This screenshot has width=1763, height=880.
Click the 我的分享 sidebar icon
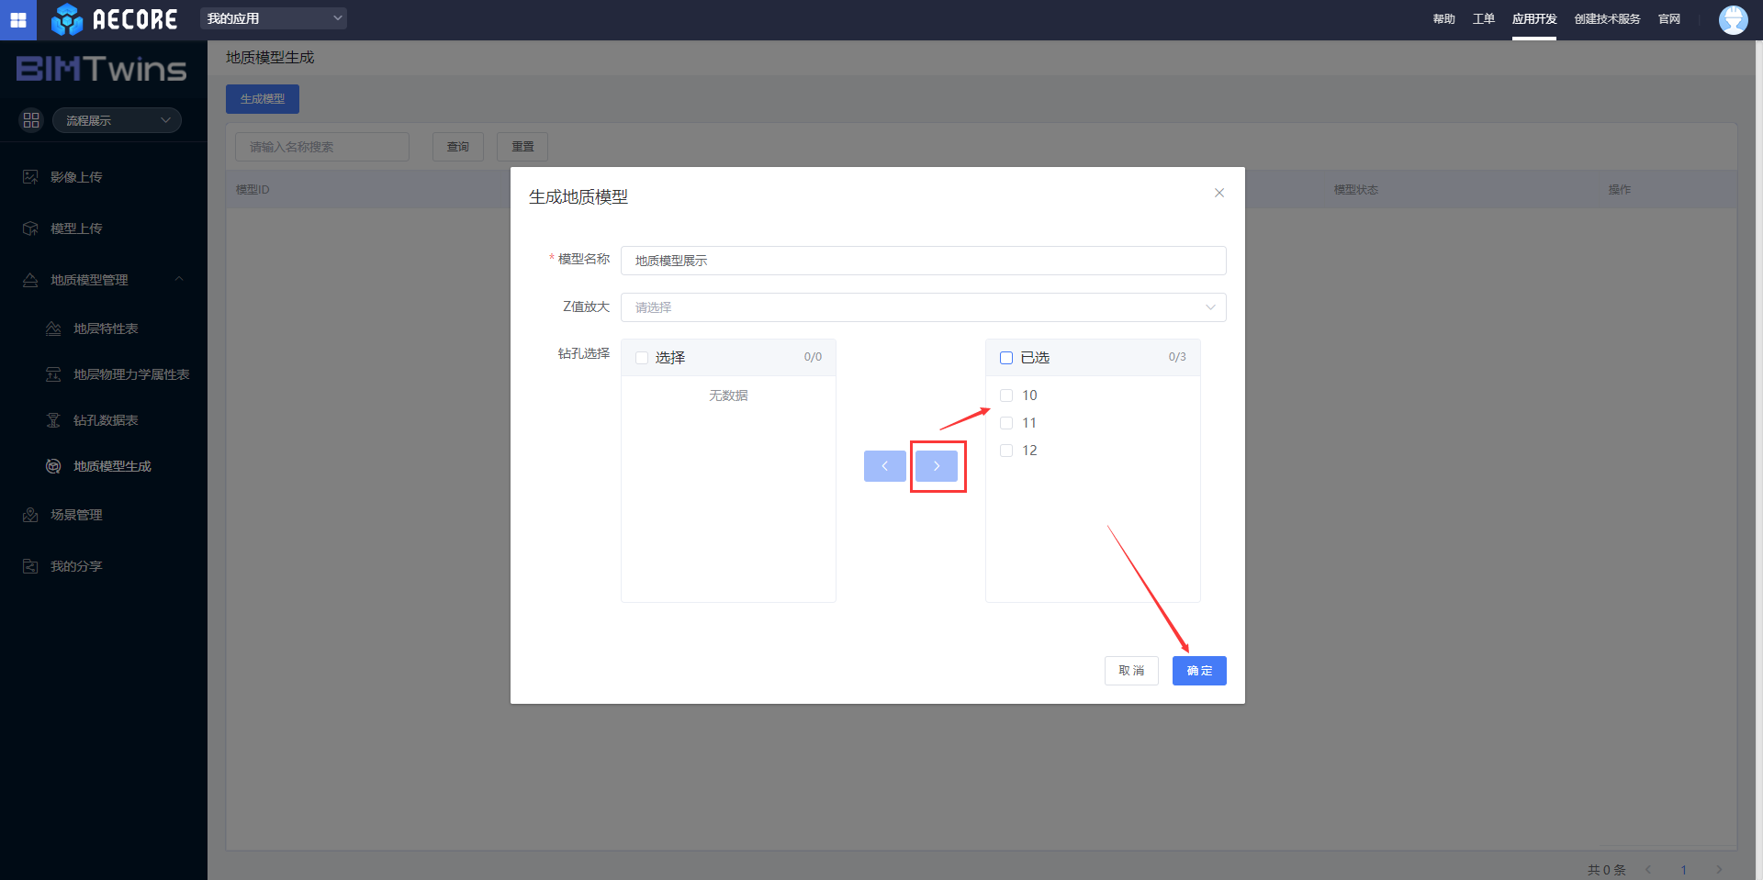(30, 566)
